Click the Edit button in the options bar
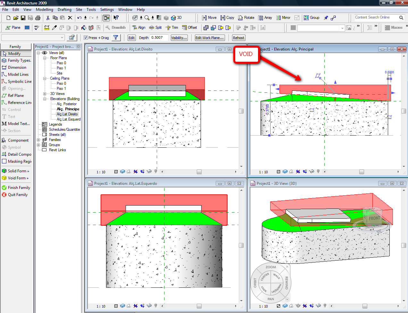The image size is (408, 313). pyautogui.click(x=131, y=38)
